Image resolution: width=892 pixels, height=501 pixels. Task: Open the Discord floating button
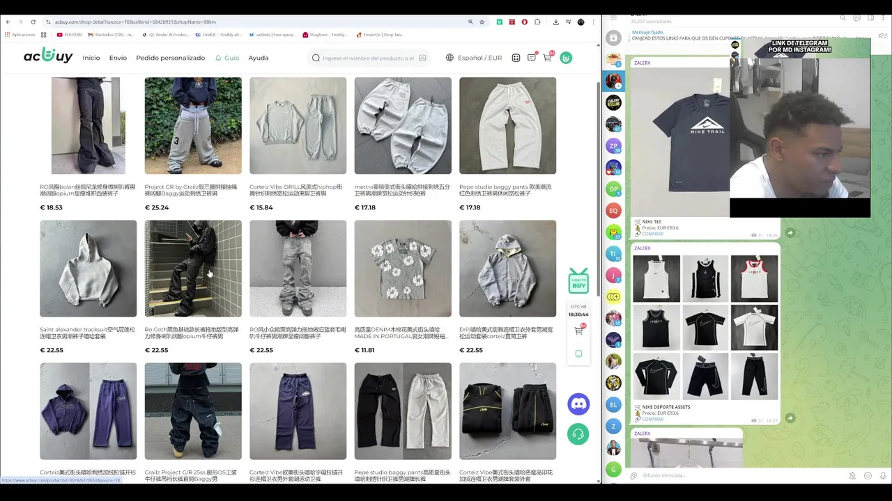(x=578, y=404)
